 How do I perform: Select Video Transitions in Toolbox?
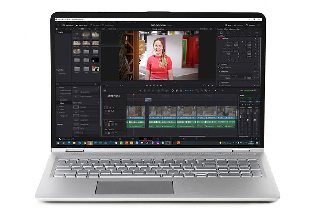[x=65, y=90]
